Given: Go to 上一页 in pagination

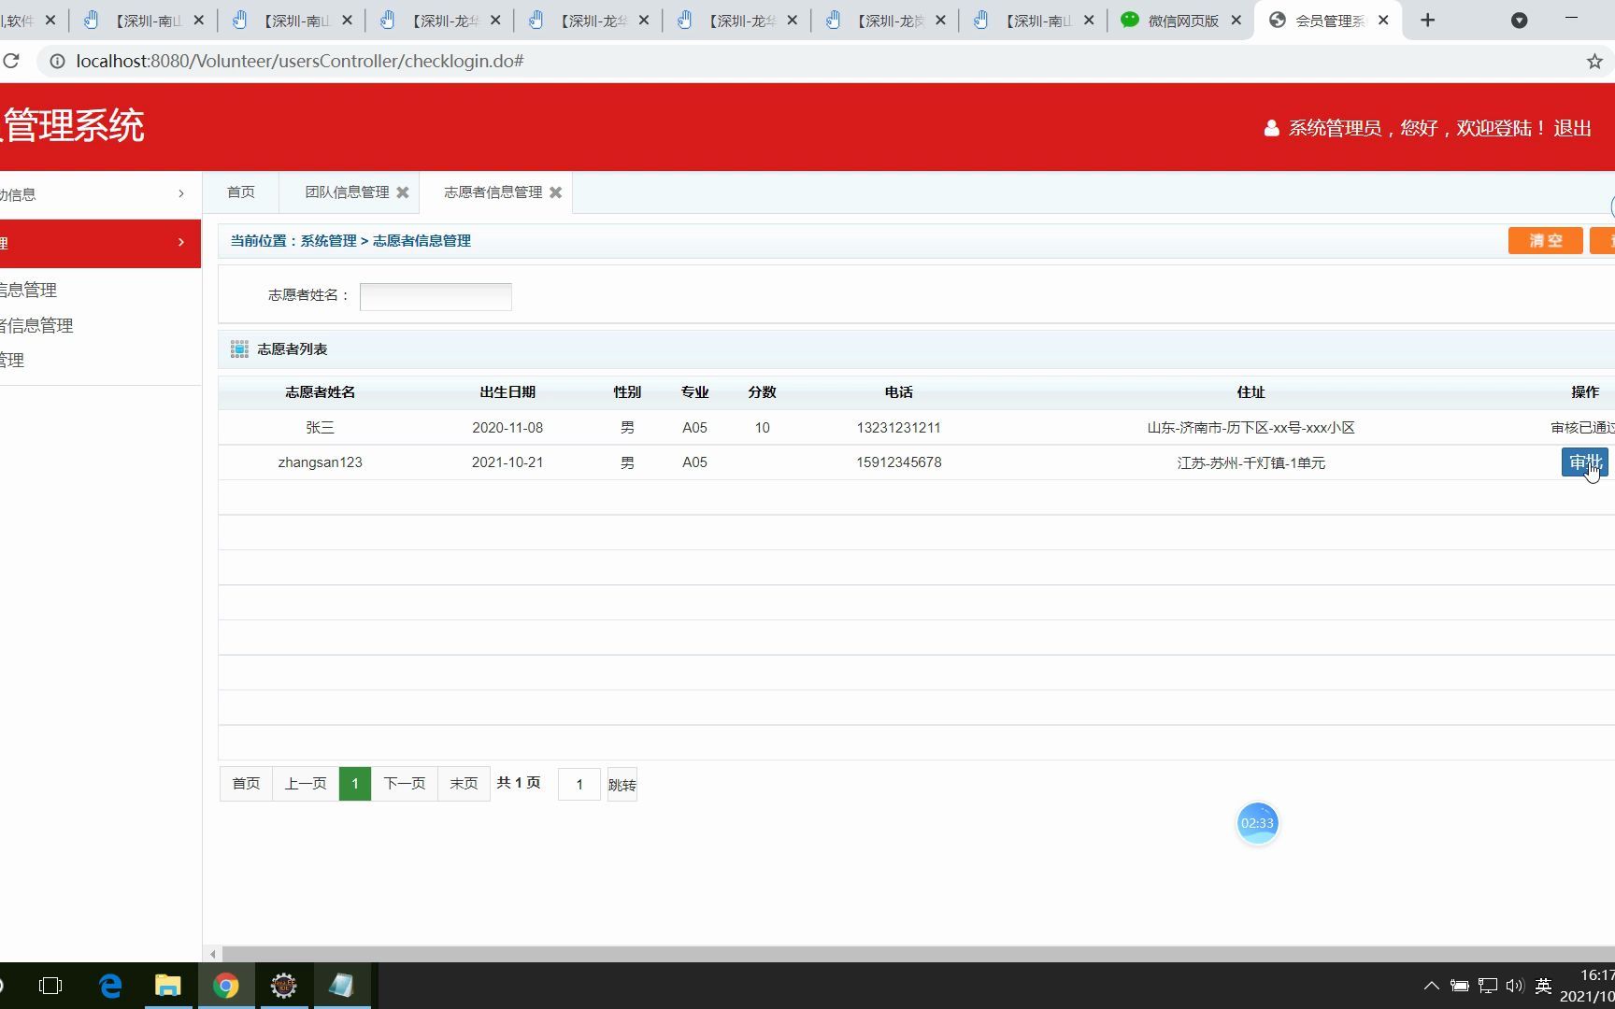Looking at the screenshot, I should click(x=306, y=784).
